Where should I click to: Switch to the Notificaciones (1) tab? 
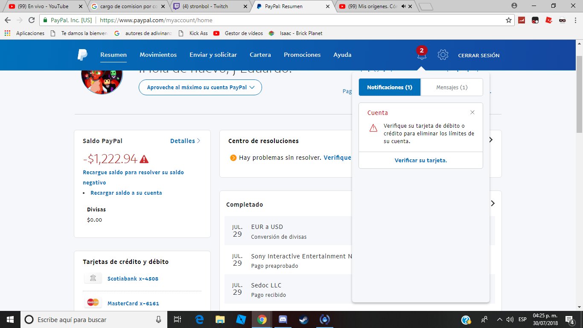click(390, 87)
